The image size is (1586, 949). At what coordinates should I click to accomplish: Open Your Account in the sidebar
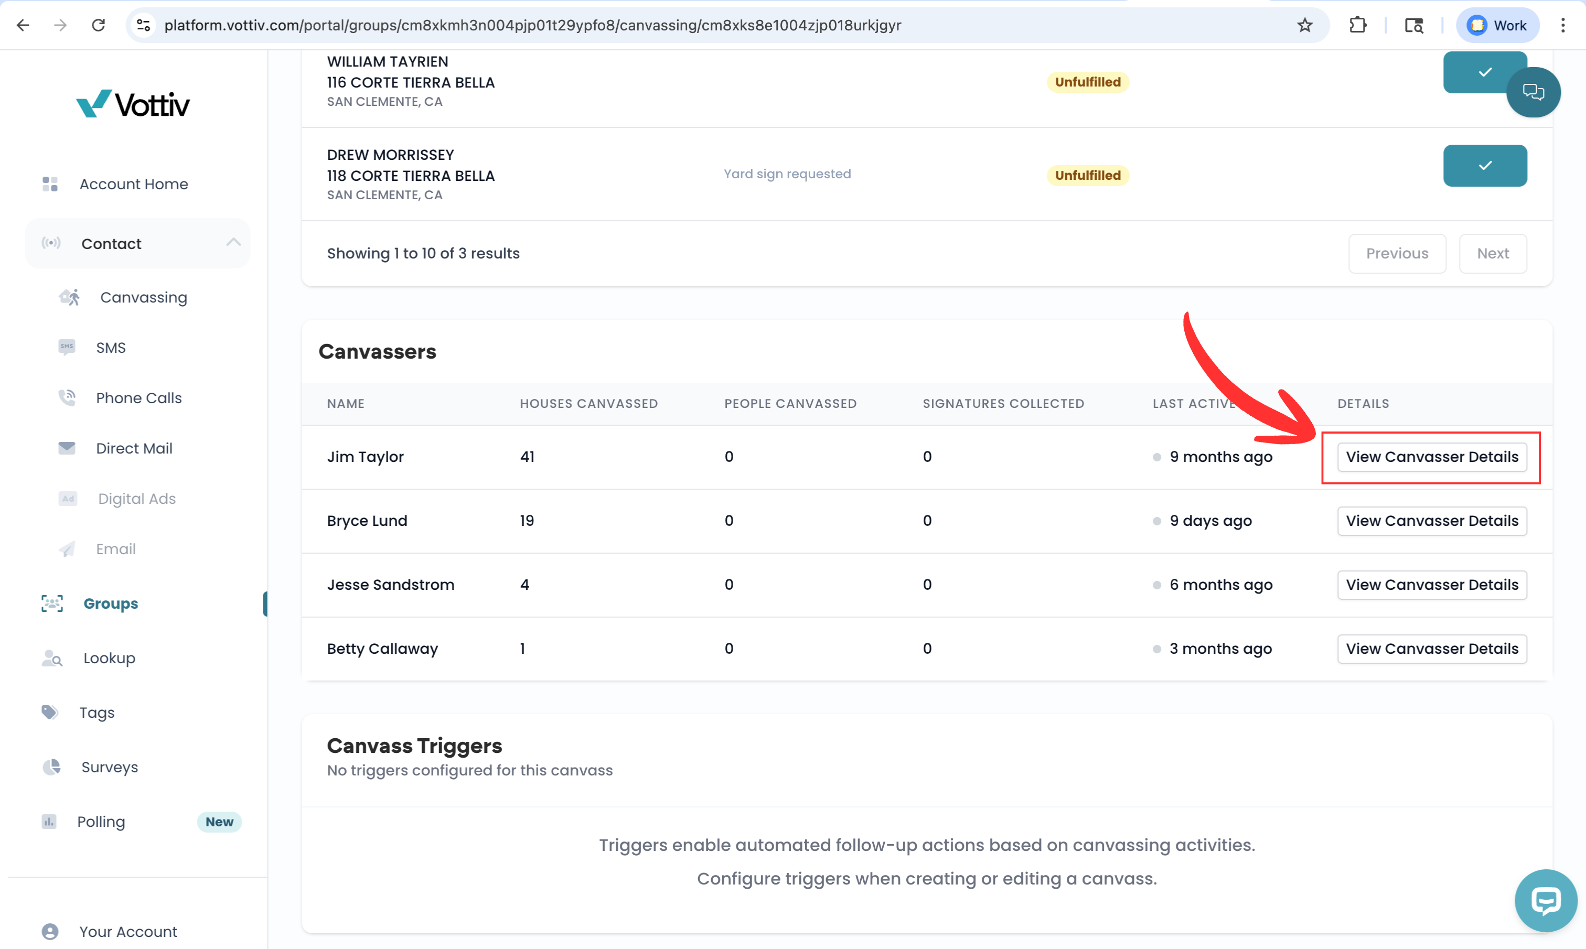coord(128,932)
